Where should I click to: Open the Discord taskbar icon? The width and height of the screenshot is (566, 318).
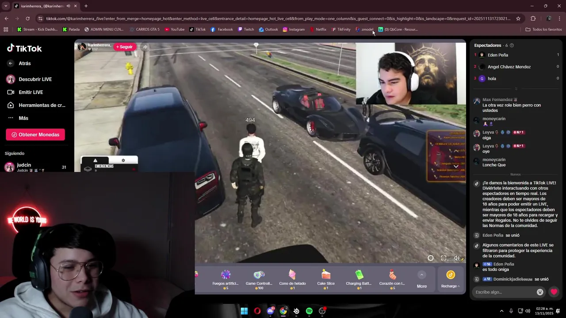click(270, 311)
